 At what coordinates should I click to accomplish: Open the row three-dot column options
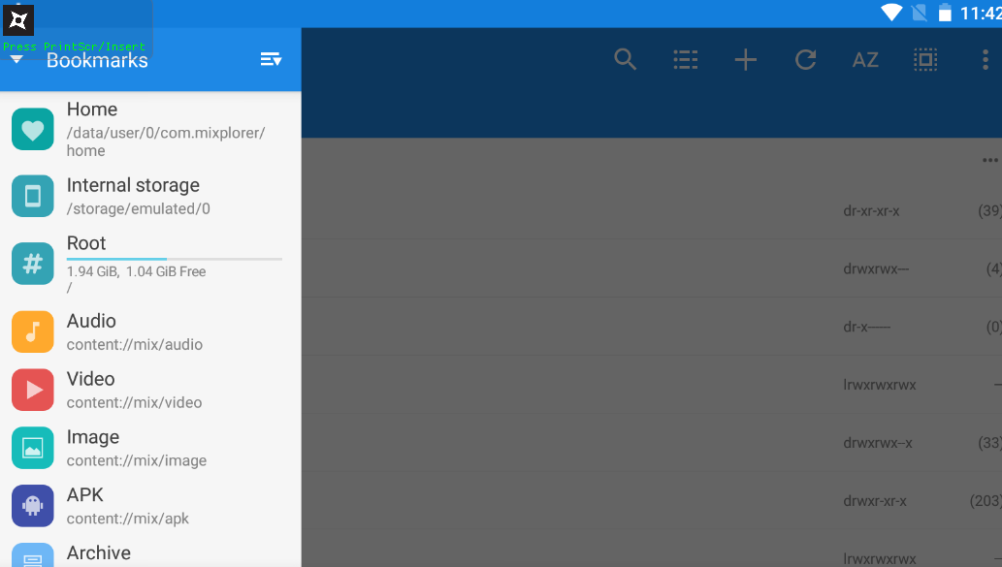tap(989, 160)
